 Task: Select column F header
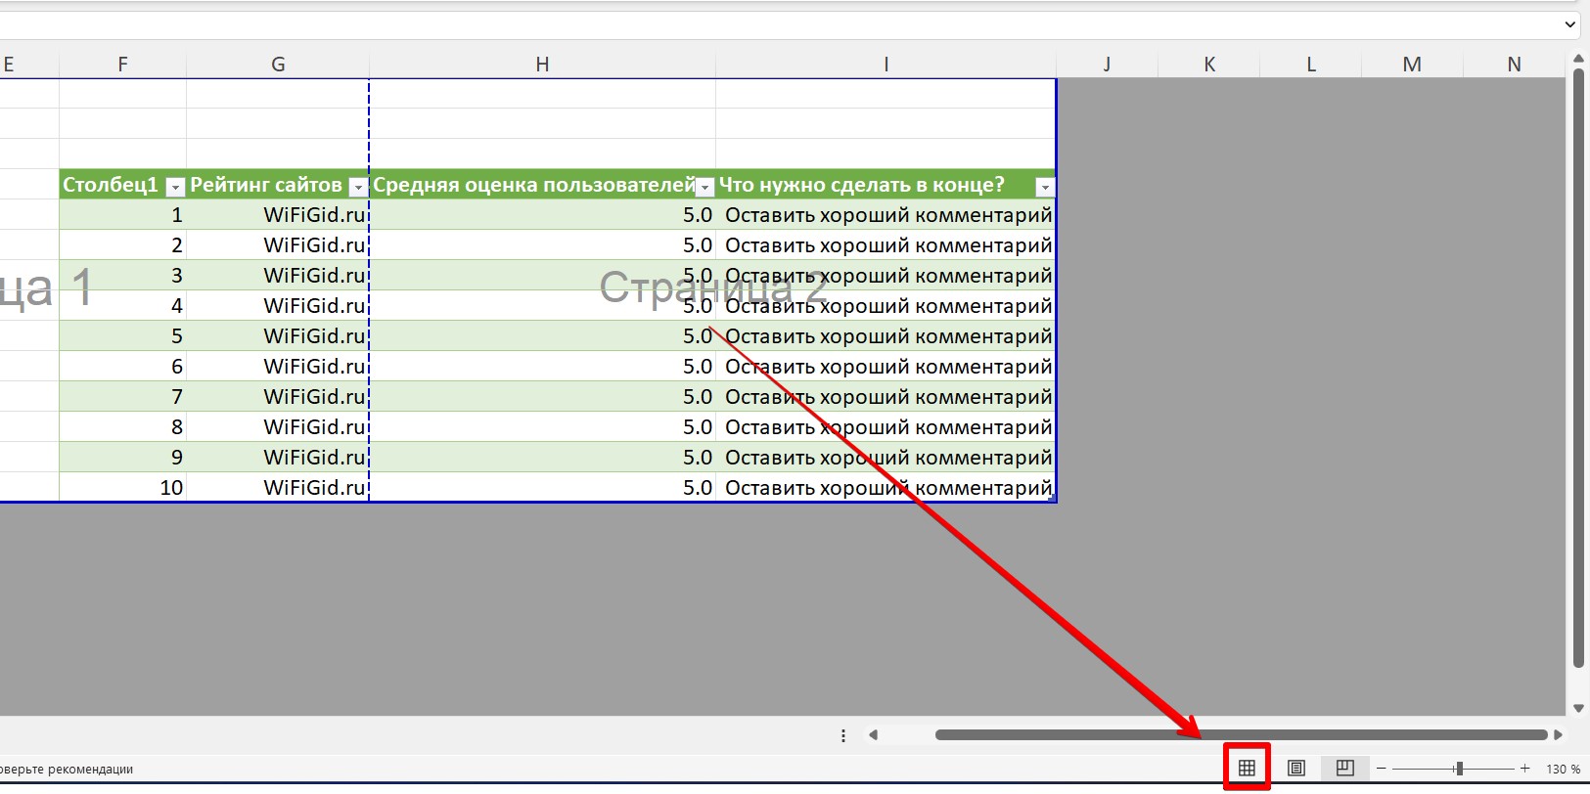coord(122,65)
